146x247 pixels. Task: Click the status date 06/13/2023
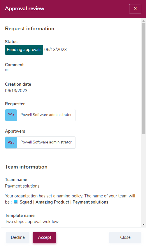(55, 50)
